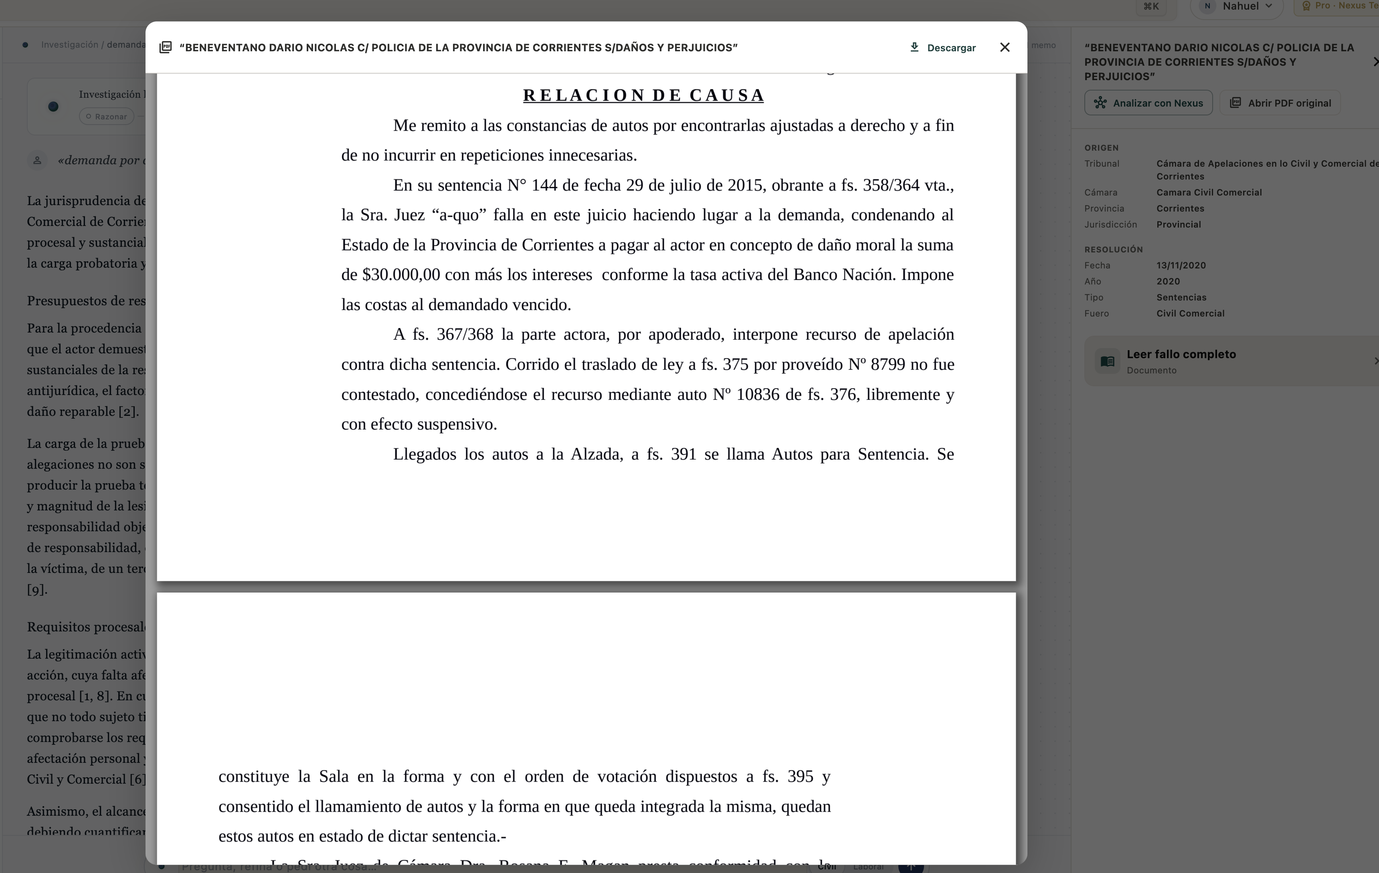Image resolution: width=1379 pixels, height=873 pixels.
Task: Open Leer fallo completo document card
Action: click(x=1231, y=361)
